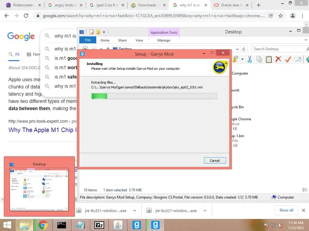The width and height of the screenshot is (309, 231).
Task: Open the Chrome profile avatar
Action: click(293, 16)
